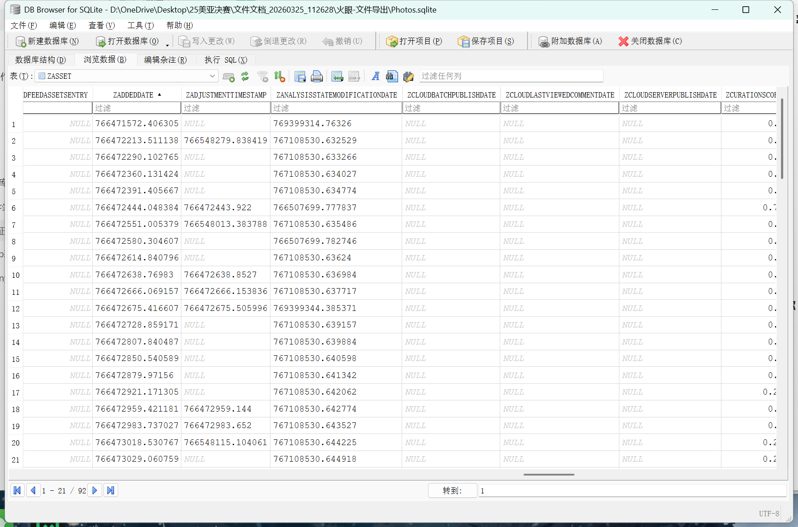
Task: Go to the next page of records
Action: pyautogui.click(x=94, y=490)
